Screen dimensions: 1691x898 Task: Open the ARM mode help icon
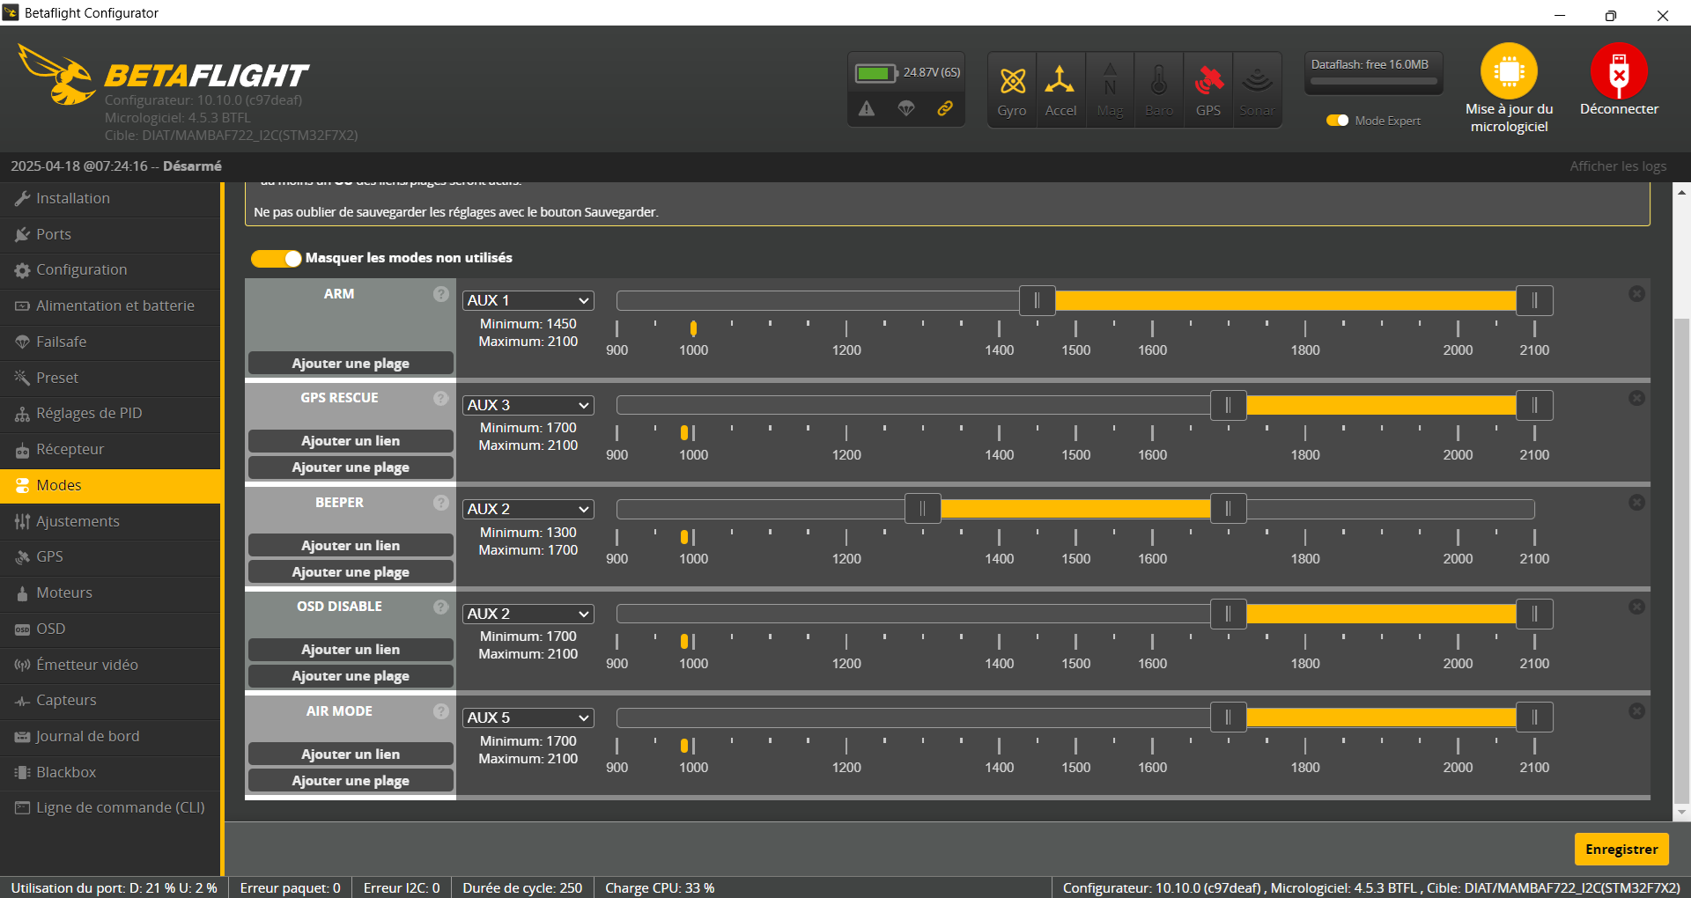441,294
